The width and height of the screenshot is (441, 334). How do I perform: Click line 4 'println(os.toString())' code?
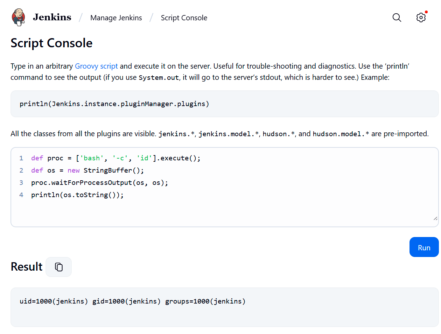pyautogui.click(x=77, y=195)
